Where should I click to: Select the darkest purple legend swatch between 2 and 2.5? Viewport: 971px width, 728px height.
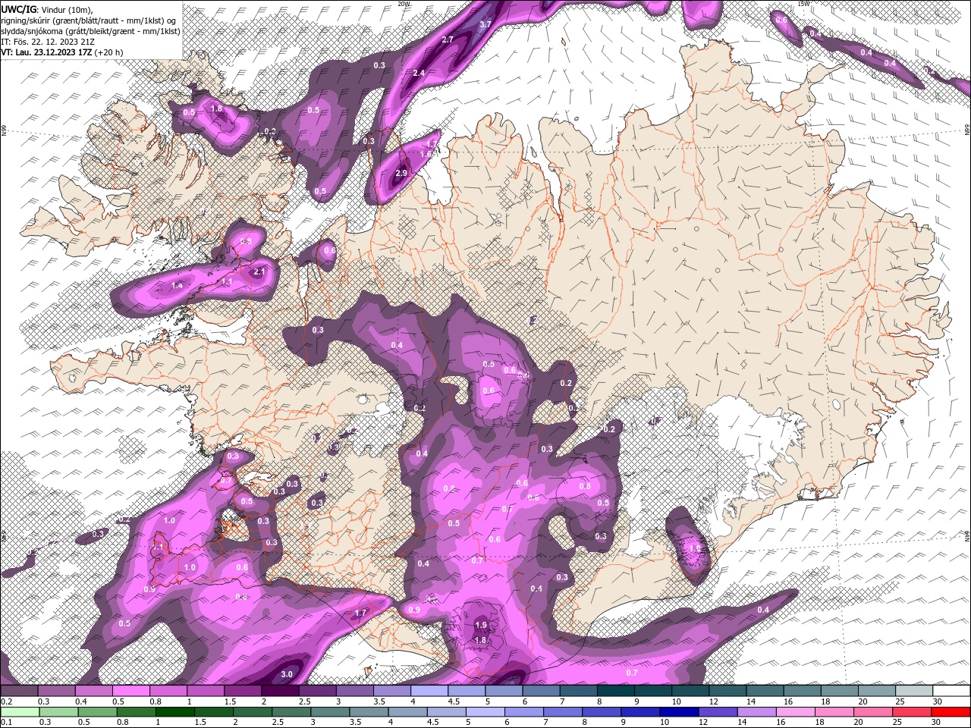pyautogui.click(x=279, y=691)
